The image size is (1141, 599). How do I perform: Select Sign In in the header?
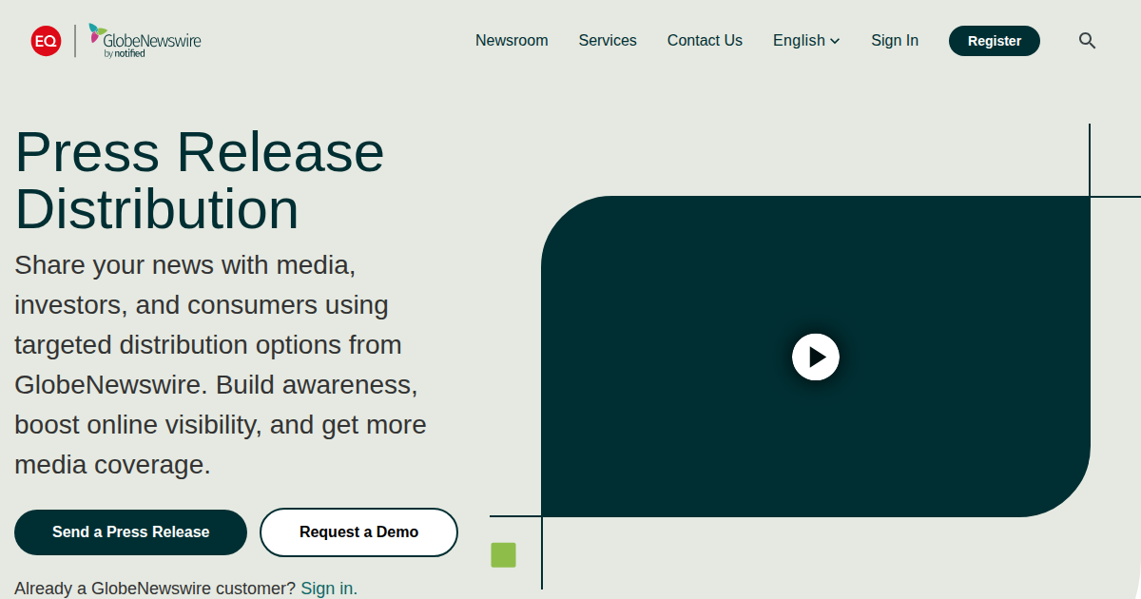point(895,41)
